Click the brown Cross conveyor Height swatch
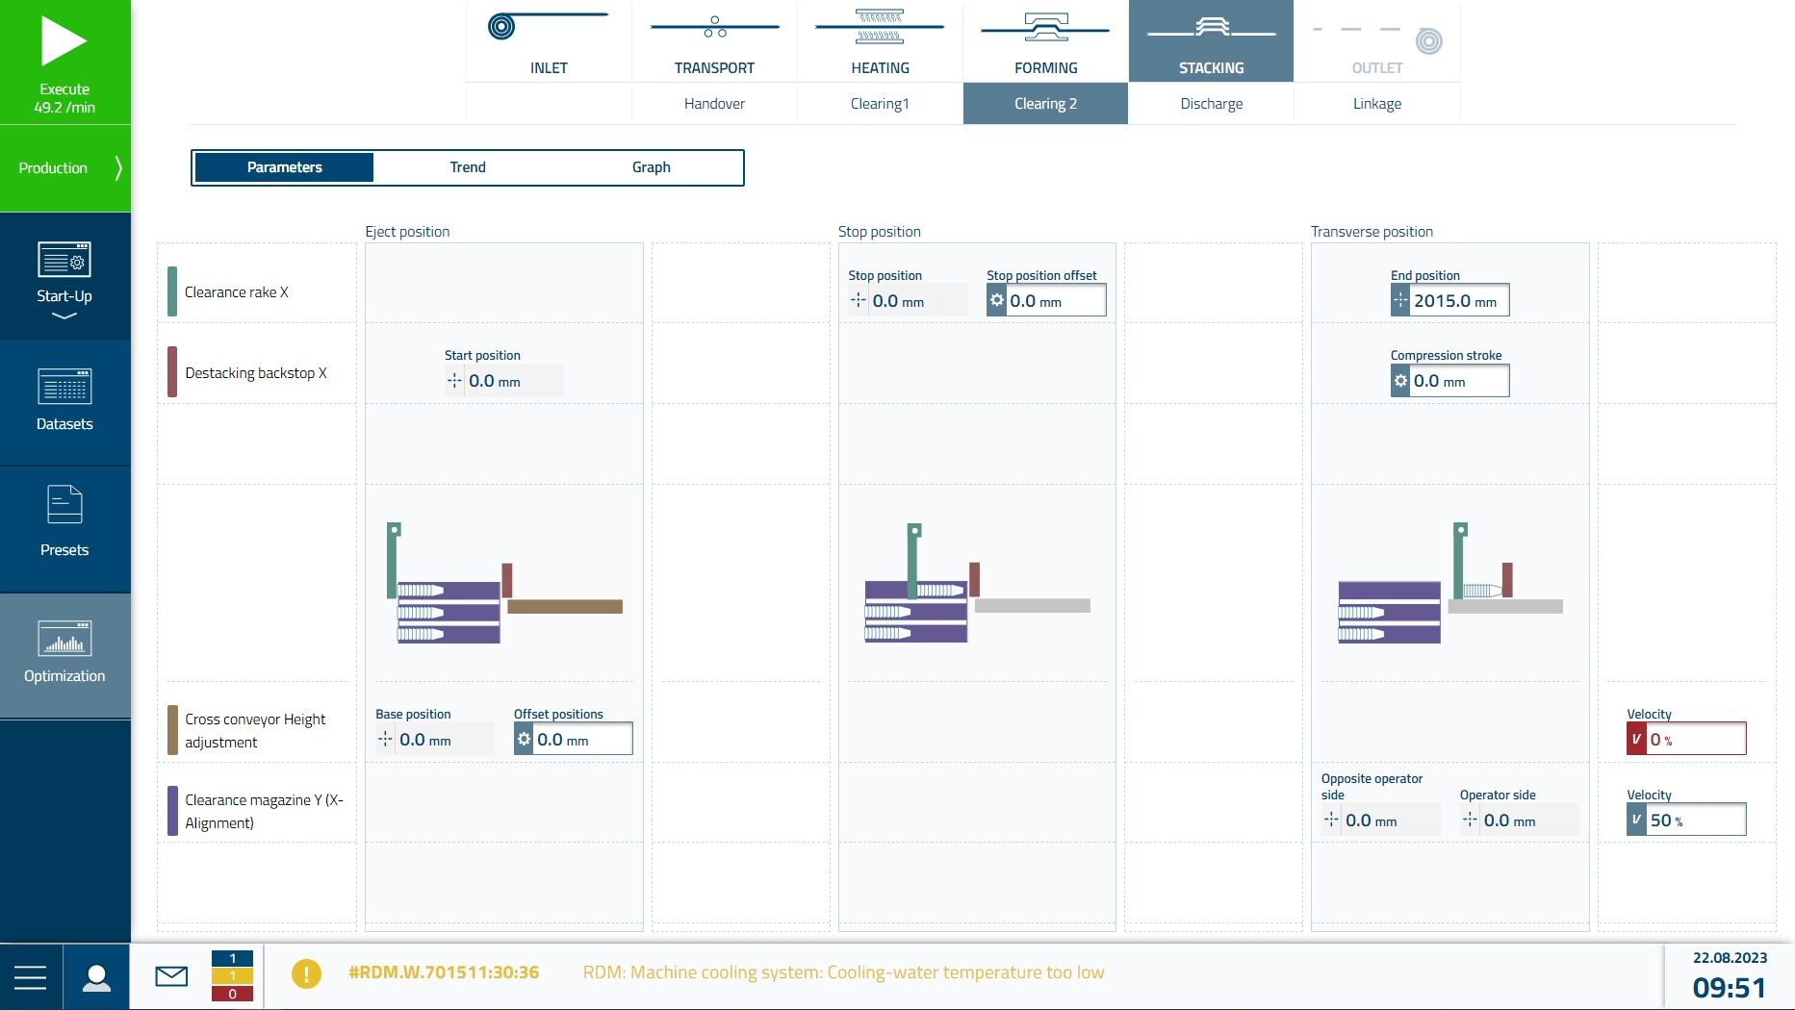 [x=172, y=730]
